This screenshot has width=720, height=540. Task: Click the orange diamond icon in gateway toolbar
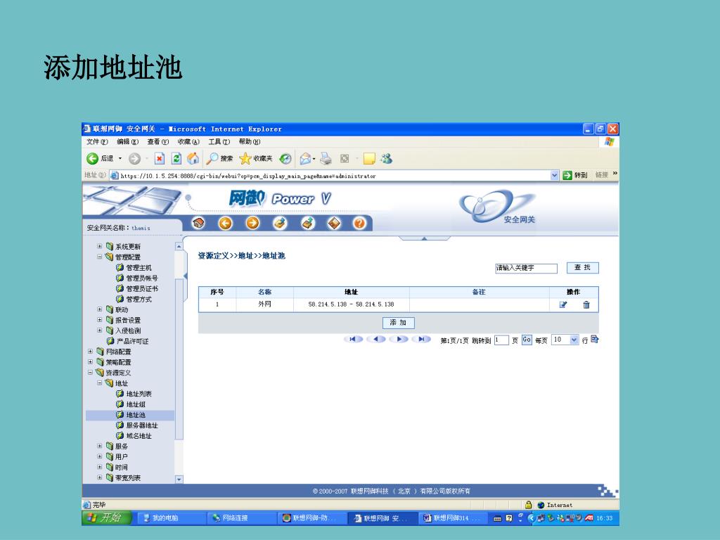tap(334, 223)
